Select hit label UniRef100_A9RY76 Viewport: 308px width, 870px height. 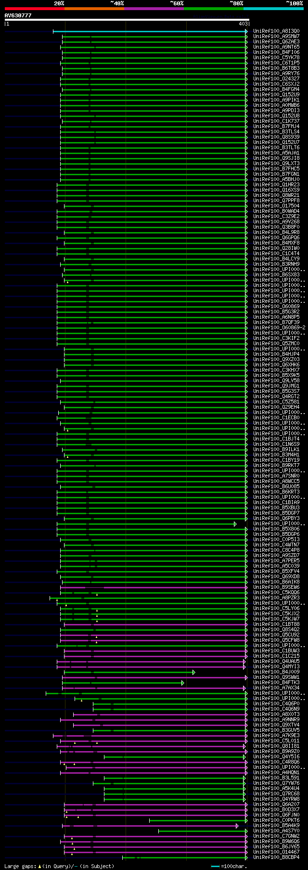[276, 74]
